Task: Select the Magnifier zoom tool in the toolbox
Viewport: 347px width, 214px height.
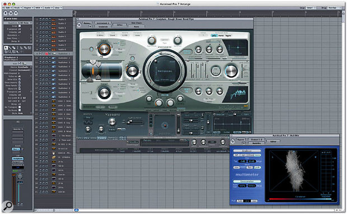Action: point(10,52)
